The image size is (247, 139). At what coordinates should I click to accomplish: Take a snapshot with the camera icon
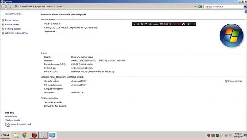coord(183,24)
